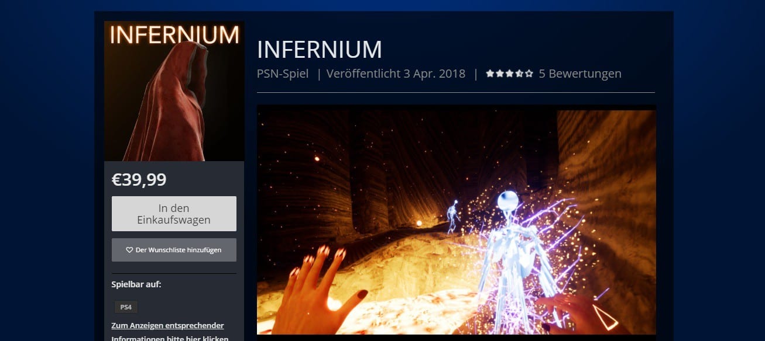Select the second rating star
Viewport: 765px width, 341px height.
pos(500,74)
